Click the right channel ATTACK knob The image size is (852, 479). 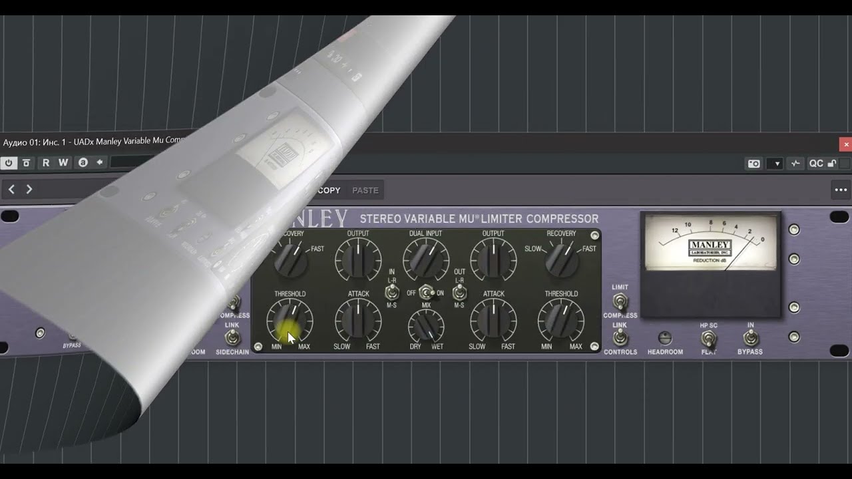[x=493, y=321]
